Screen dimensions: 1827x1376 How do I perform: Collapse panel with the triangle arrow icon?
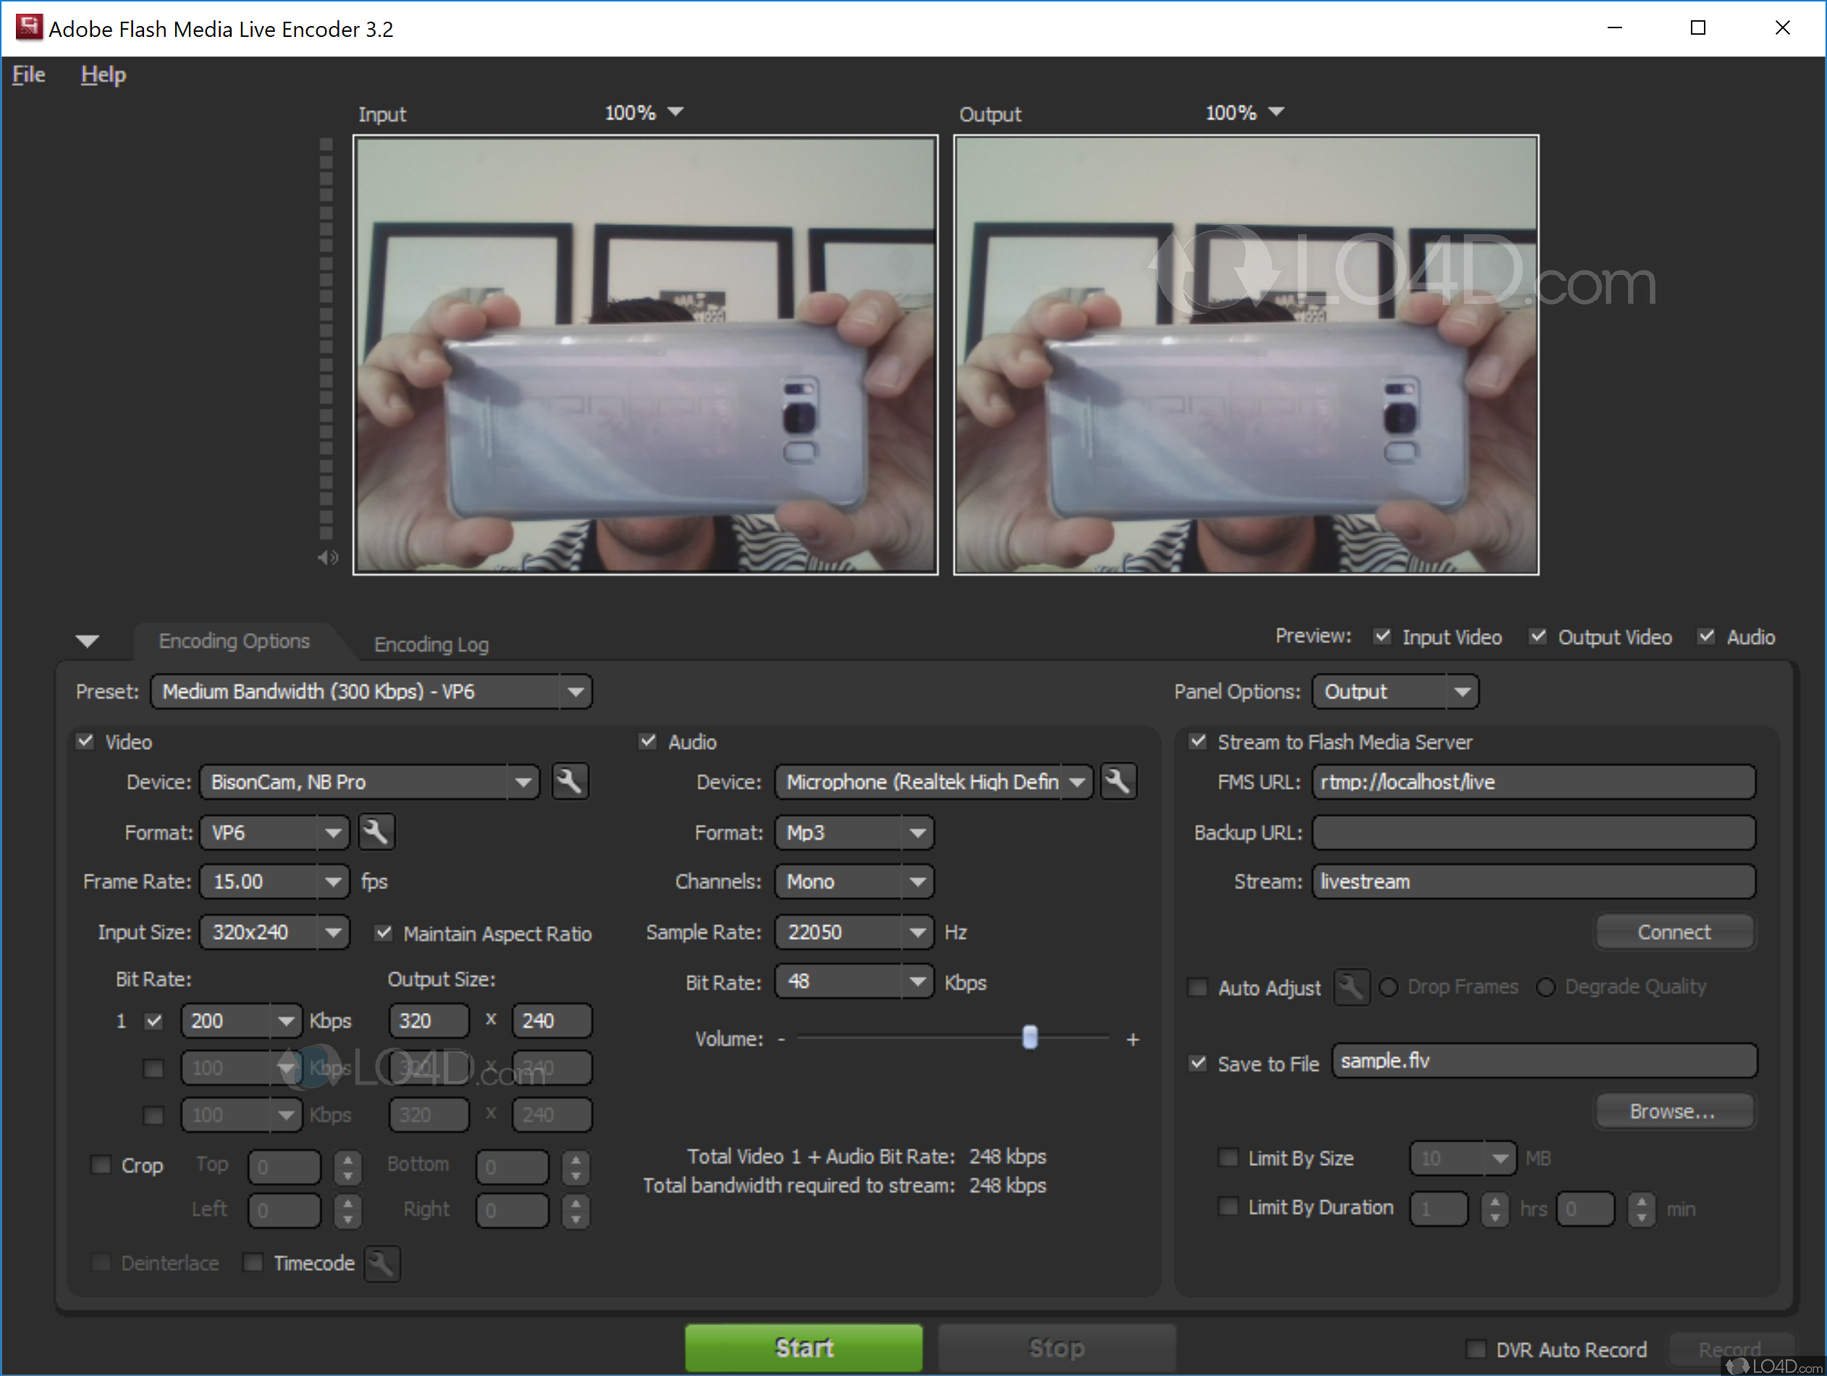coord(88,640)
